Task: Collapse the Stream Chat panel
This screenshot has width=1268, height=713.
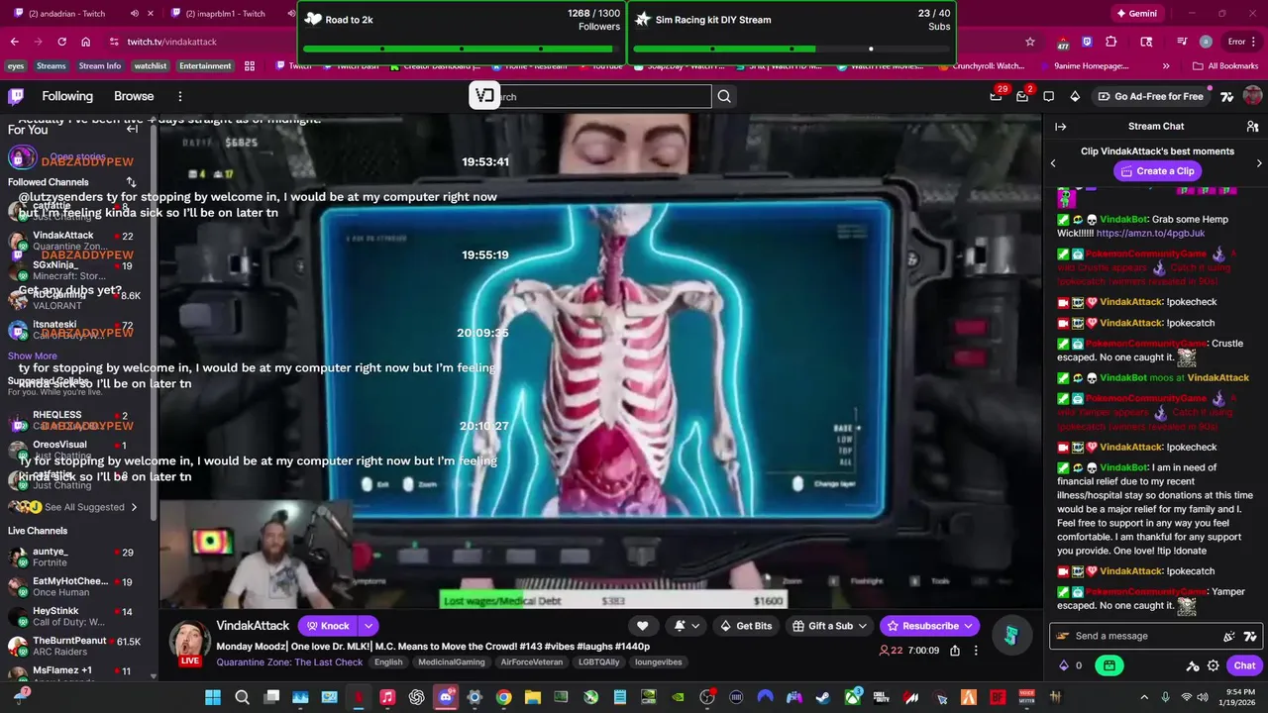Action: (1060, 127)
